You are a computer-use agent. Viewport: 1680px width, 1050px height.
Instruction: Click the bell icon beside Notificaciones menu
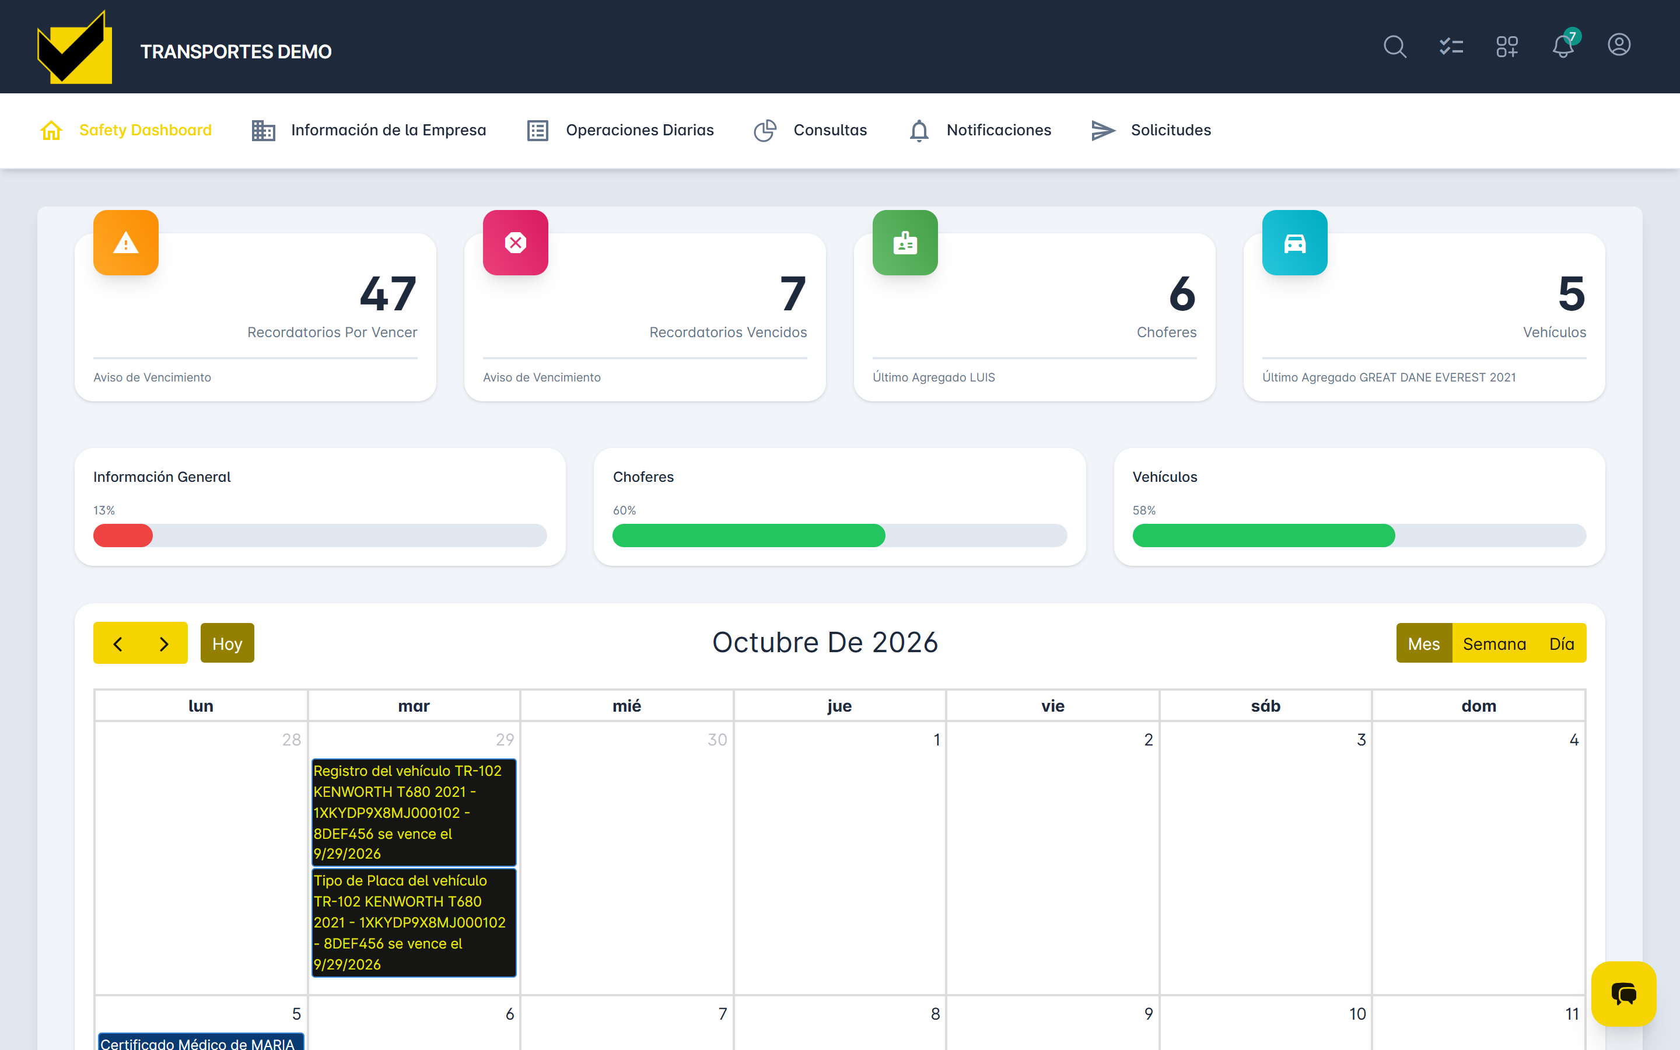[919, 130]
